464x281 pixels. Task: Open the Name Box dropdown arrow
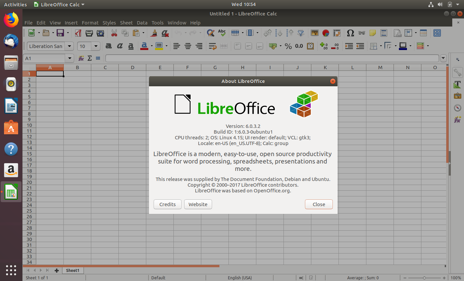pos(70,58)
